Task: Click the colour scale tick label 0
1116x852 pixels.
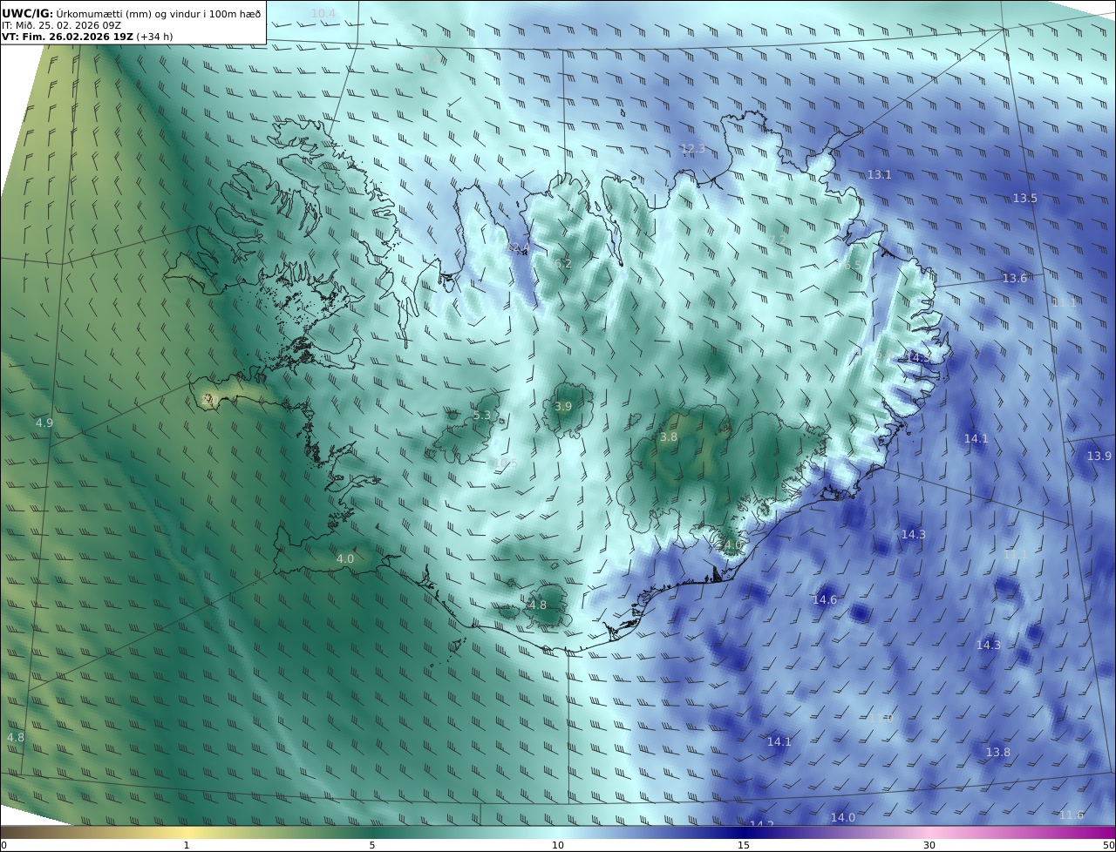Action: coord(3,846)
